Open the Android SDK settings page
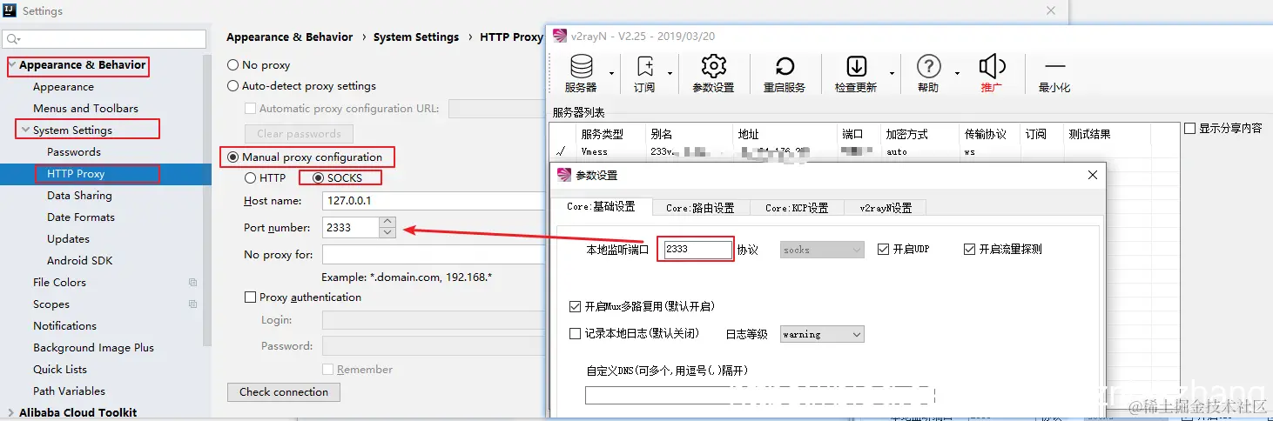Viewport: 1273px width, 421px height. point(80,261)
